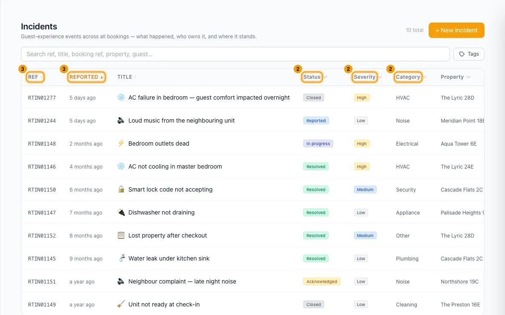Click the Acknowledged status badge
The width and height of the screenshot is (505, 315).
322,281
